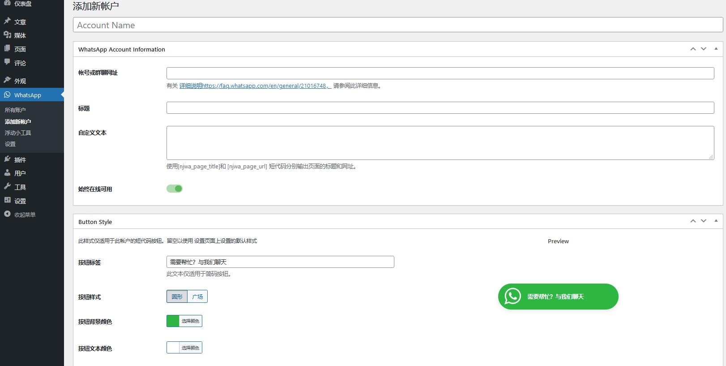The height and width of the screenshot is (366, 726).
Task: Select the 广场 button style option
Action: tap(197, 297)
